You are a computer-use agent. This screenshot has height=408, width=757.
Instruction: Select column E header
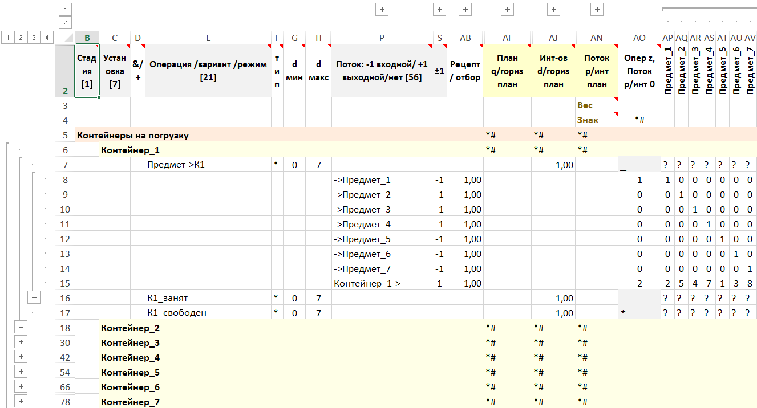[x=208, y=38]
